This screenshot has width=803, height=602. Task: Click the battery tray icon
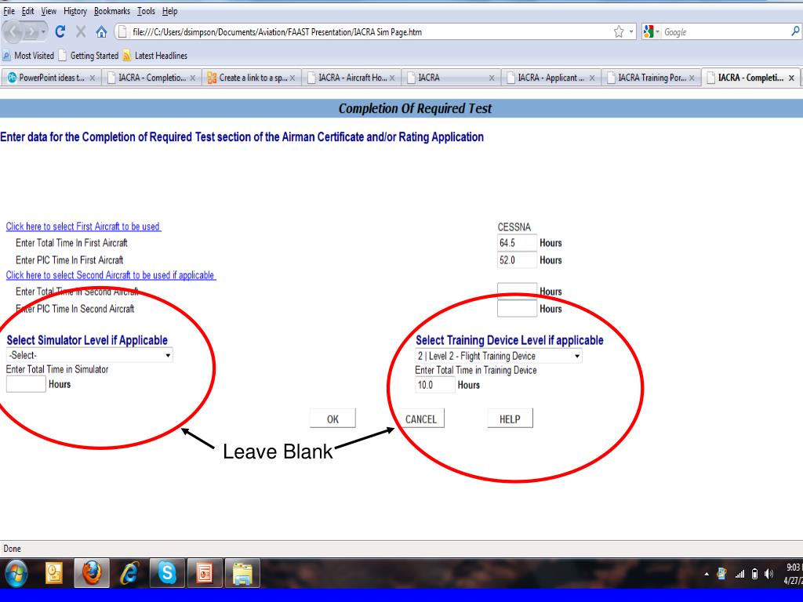pos(754,574)
